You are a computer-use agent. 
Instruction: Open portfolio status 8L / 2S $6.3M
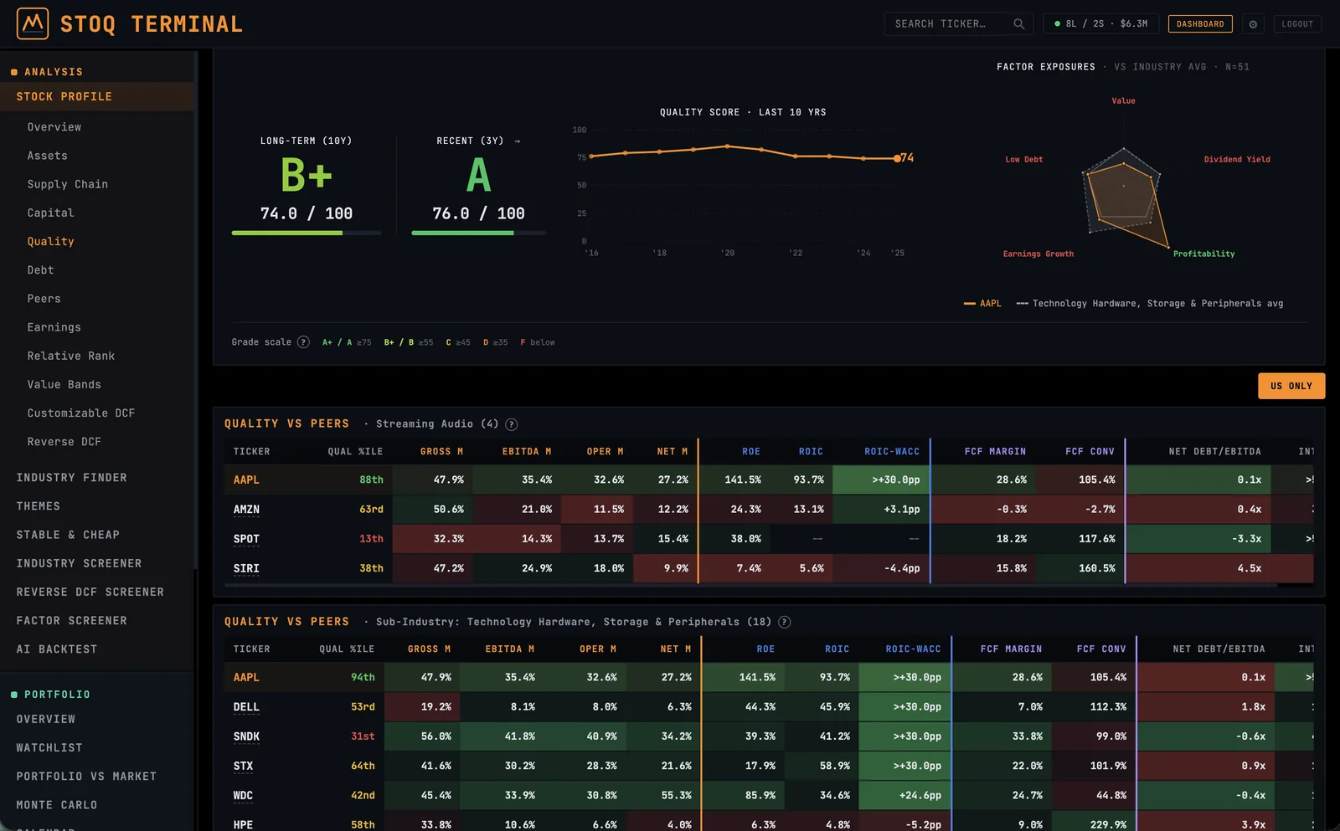pyautogui.click(x=1100, y=23)
